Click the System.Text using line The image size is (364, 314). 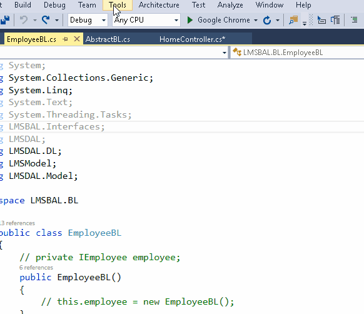(41, 103)
